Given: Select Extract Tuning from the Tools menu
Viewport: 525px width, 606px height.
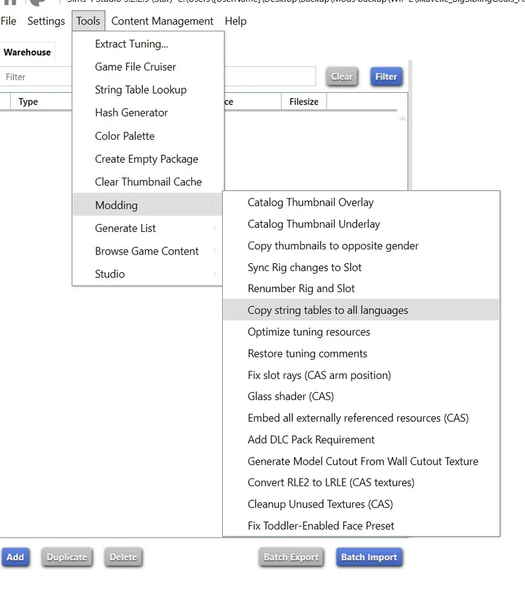Looking at the screenshot, I should [131, 44].
